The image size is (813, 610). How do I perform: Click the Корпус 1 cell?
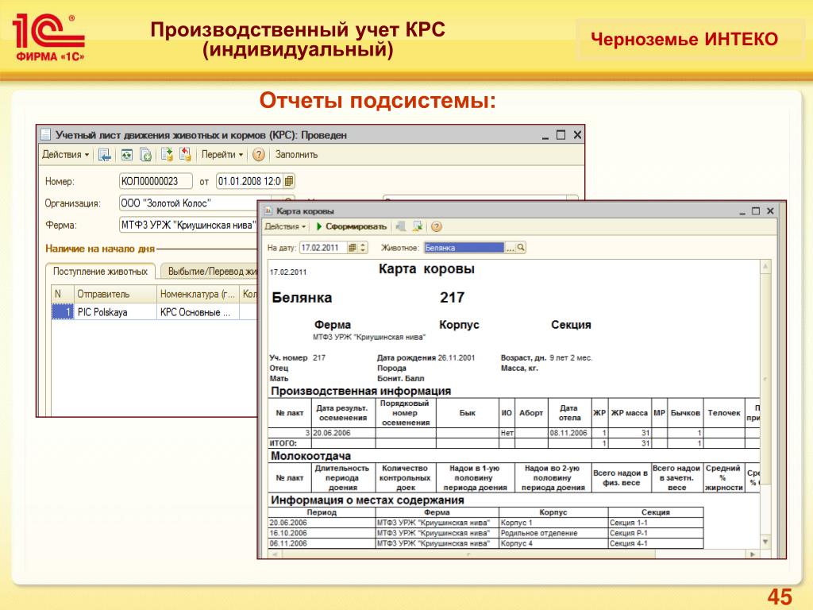[553, 523]
